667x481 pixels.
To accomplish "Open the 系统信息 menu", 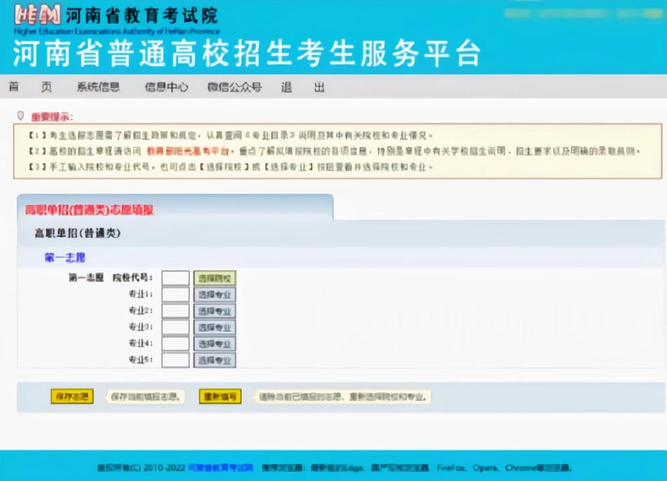I will (x=98, y=87).
